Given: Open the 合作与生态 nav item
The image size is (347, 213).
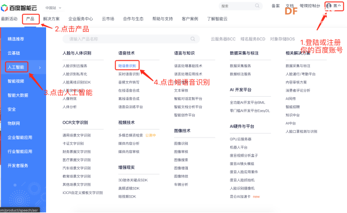Looking at the screenshot, I should (x=133, y=19).
